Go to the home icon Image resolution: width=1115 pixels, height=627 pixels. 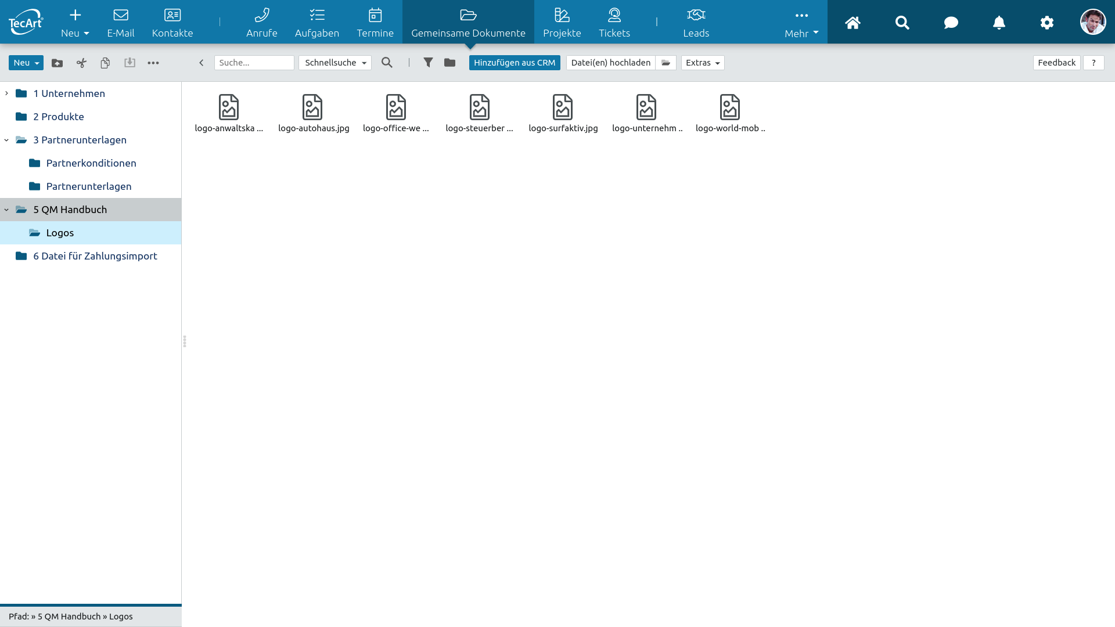[853, 23]
